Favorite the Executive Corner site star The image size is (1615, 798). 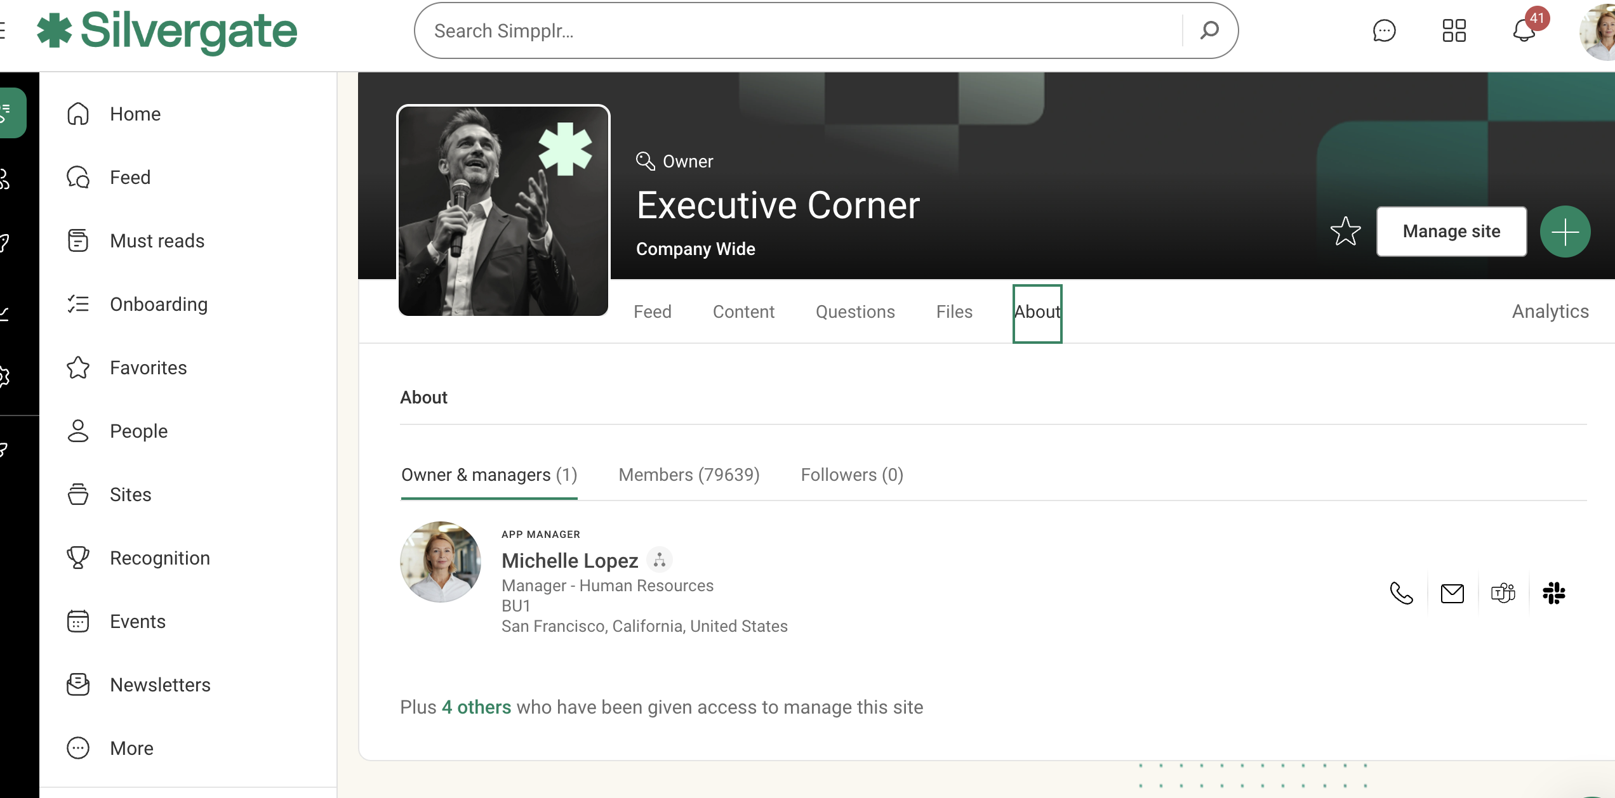[x=1345, y=232]
